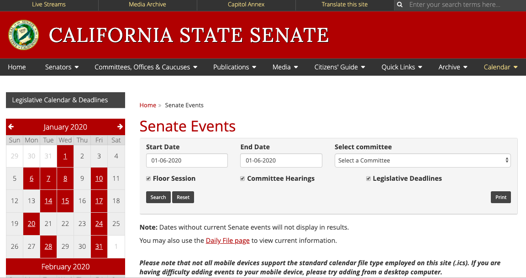Expand the Media menu

click(x=285, y=67)
